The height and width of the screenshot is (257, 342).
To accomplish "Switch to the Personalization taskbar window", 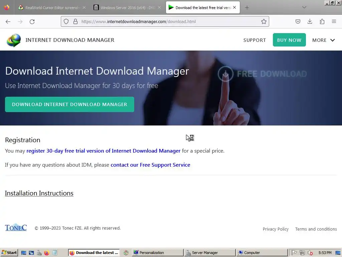I will click(x=158, y=253).
